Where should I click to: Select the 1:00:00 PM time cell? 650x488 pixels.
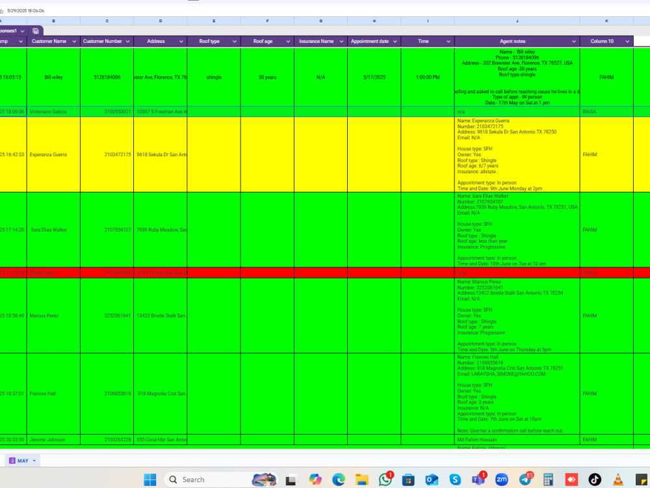click(x=428, y=77)
